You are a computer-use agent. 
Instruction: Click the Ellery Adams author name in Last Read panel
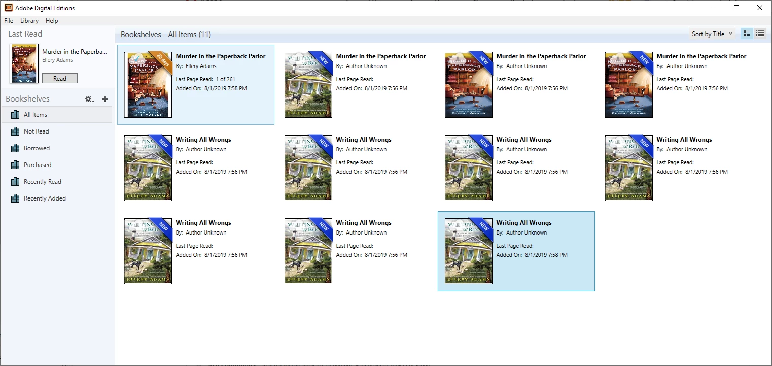coord(57,60)
